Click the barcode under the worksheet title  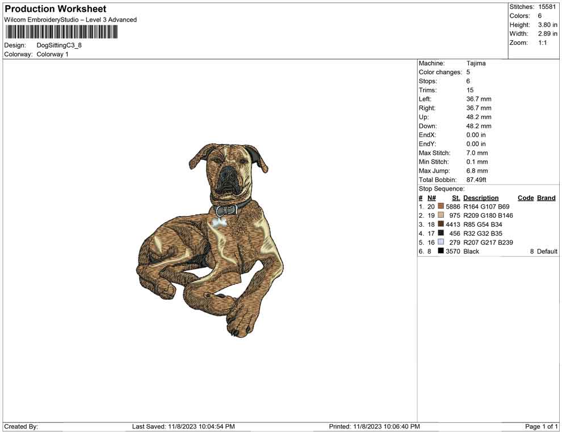[61, 32]
